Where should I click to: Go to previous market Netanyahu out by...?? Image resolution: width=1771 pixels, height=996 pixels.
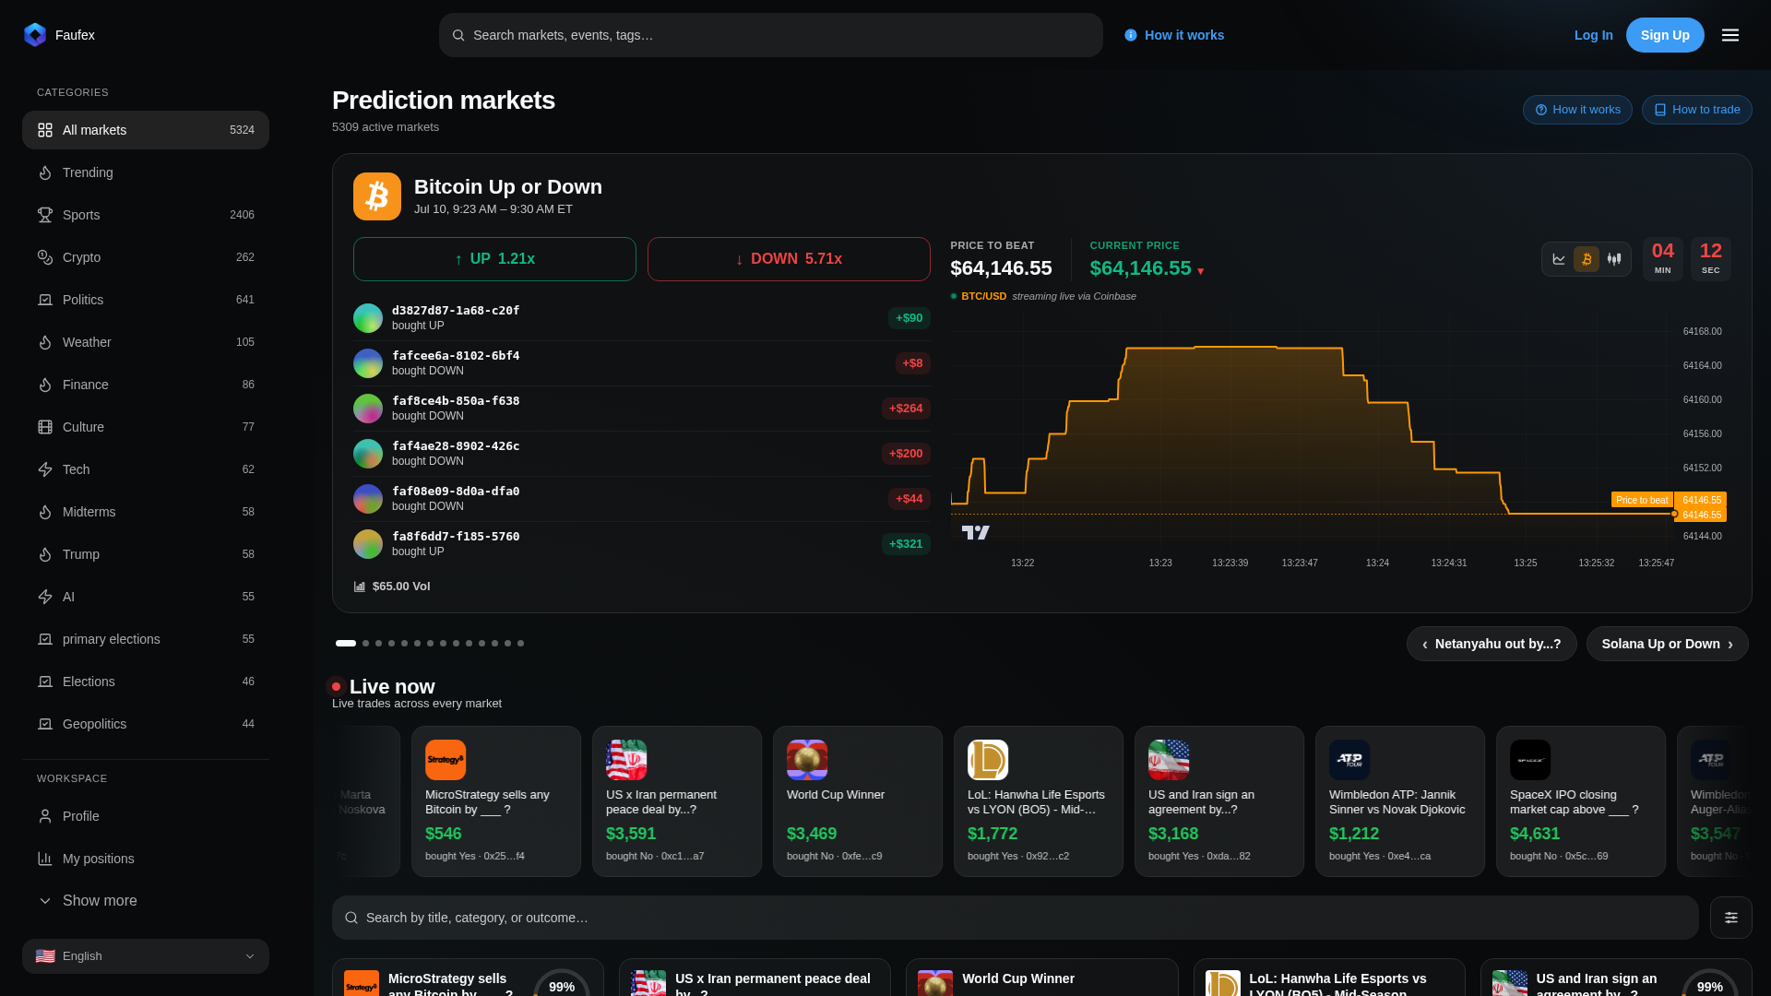[x=1492, y=644]
